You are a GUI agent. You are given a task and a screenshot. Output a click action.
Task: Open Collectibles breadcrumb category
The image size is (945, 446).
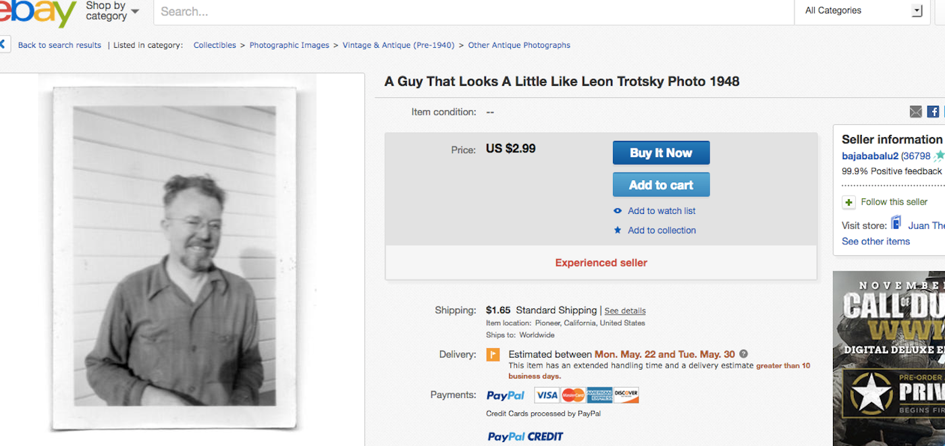pyautogui.click(x=215, y=45)
